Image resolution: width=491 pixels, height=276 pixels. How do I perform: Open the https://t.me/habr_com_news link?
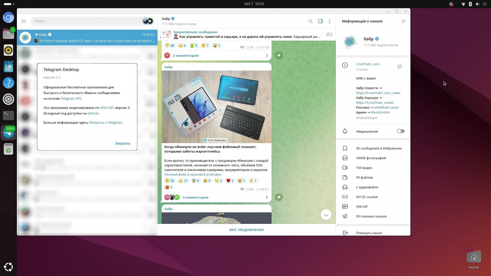378,93
